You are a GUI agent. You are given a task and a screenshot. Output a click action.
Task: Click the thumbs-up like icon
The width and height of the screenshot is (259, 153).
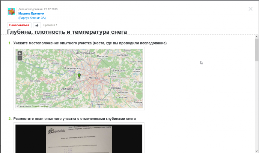coord(37,25)
